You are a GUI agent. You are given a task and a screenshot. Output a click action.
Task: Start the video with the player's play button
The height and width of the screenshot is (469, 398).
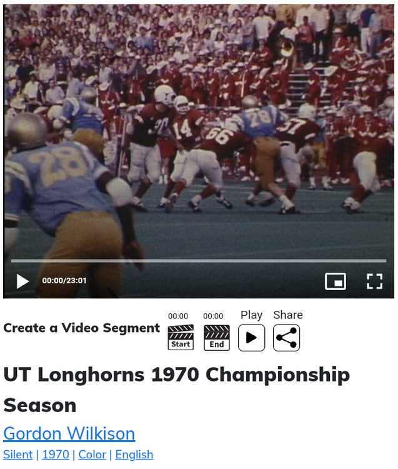point(22,281)
